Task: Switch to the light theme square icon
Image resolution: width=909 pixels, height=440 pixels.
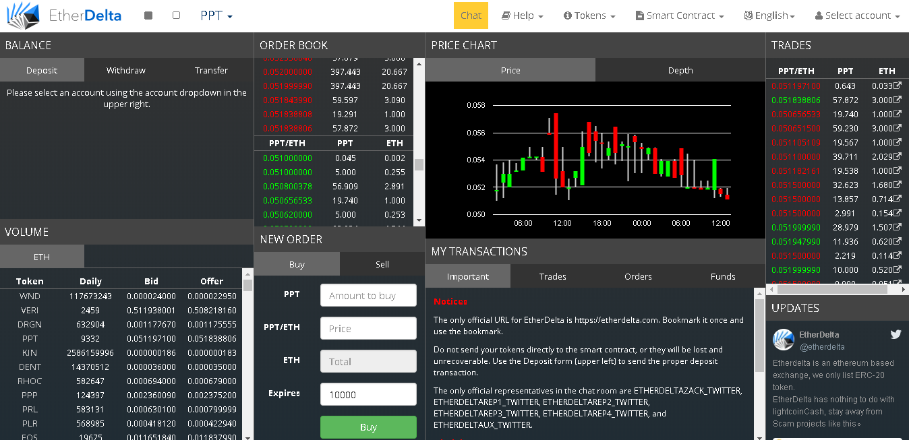Action: click(x=177, y=15)
